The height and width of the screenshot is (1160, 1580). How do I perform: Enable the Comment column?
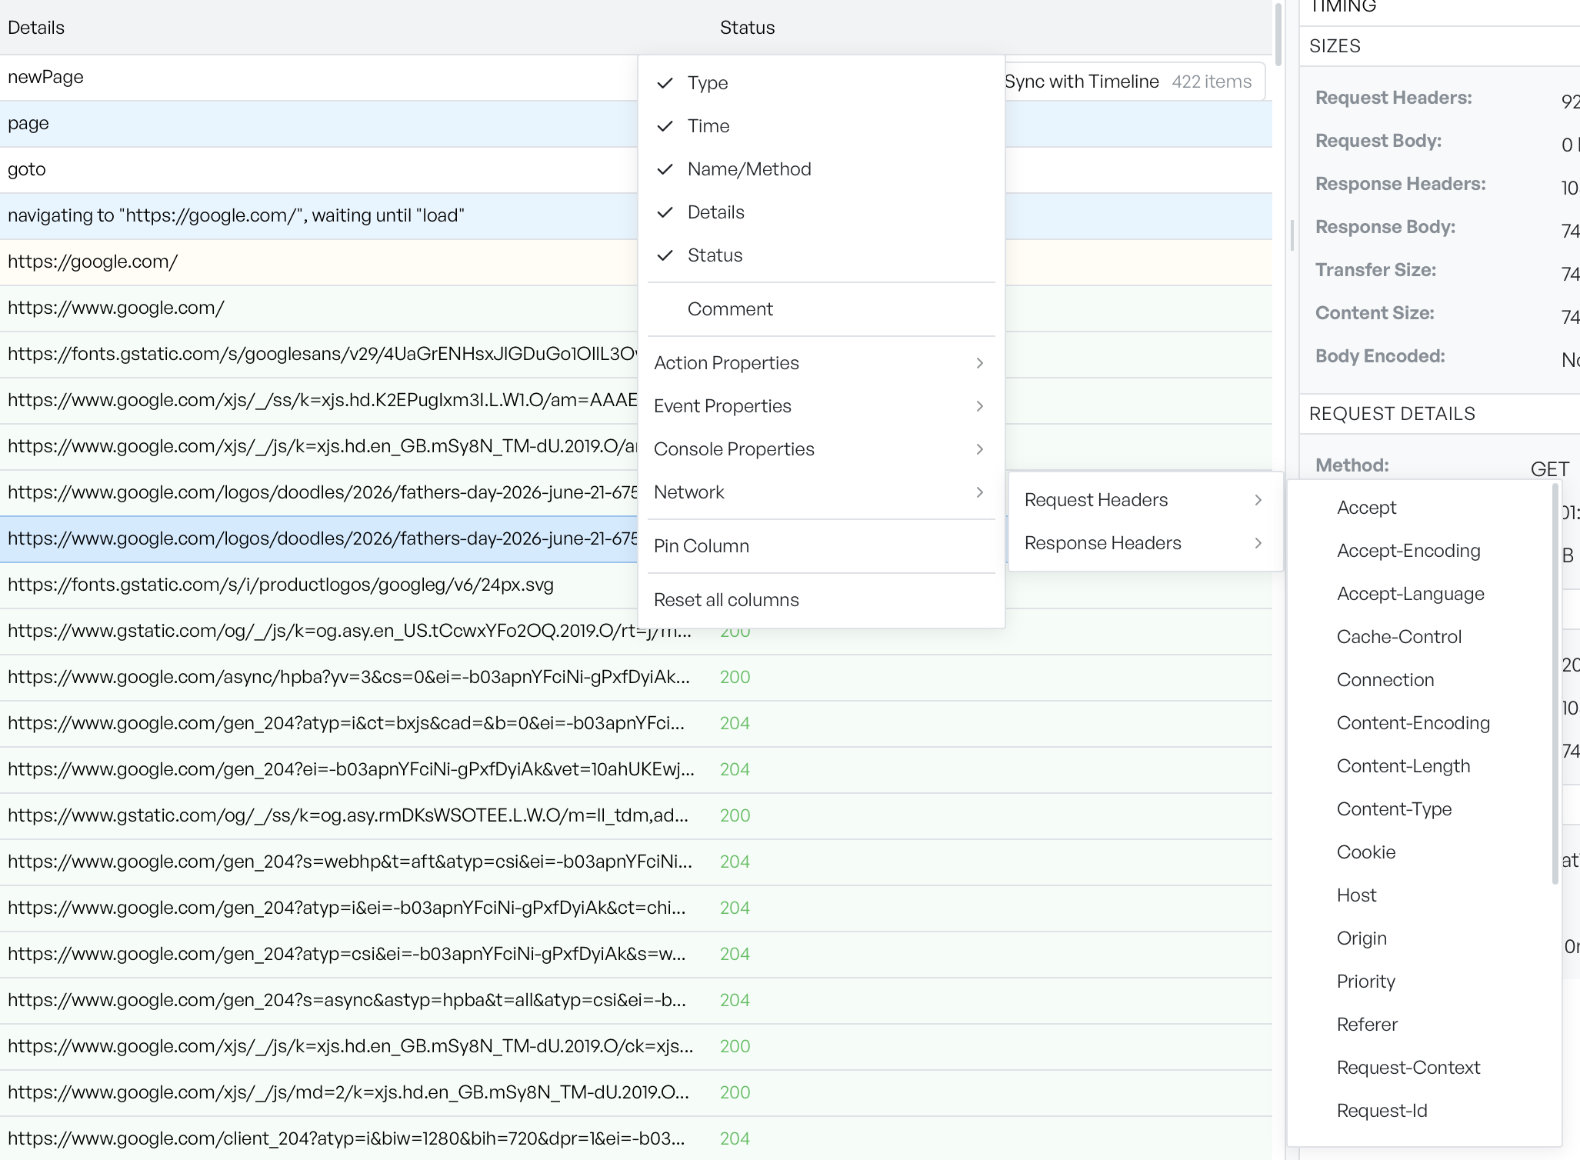(x=821, y=309)
